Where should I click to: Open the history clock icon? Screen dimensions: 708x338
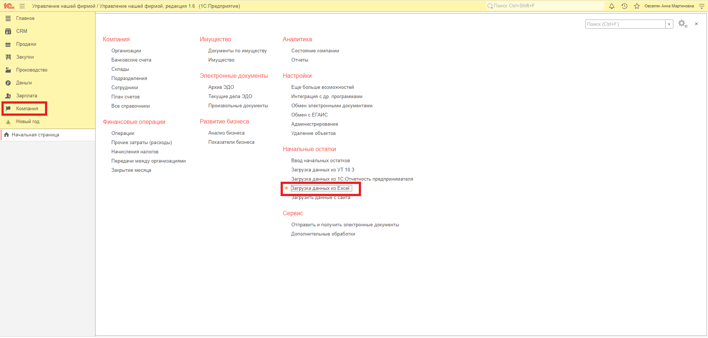[624, 6]
